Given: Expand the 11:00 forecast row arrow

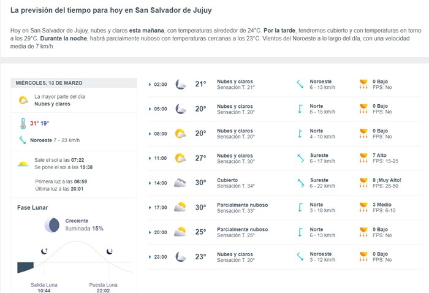Looking at the screenshot, I should (150, 158).
